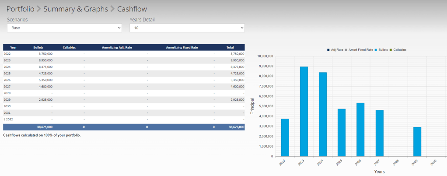Viewport: 447px width, 176px height.
Task: Click the Bullets column header in table
Action: coord(38,47)
